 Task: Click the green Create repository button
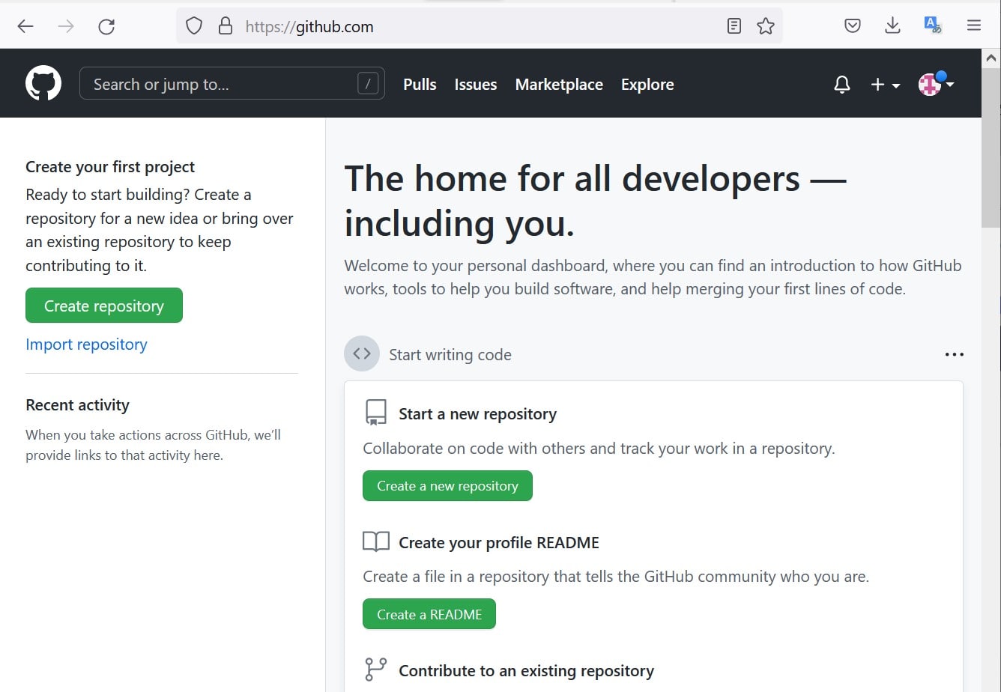(x=104, y=306)
